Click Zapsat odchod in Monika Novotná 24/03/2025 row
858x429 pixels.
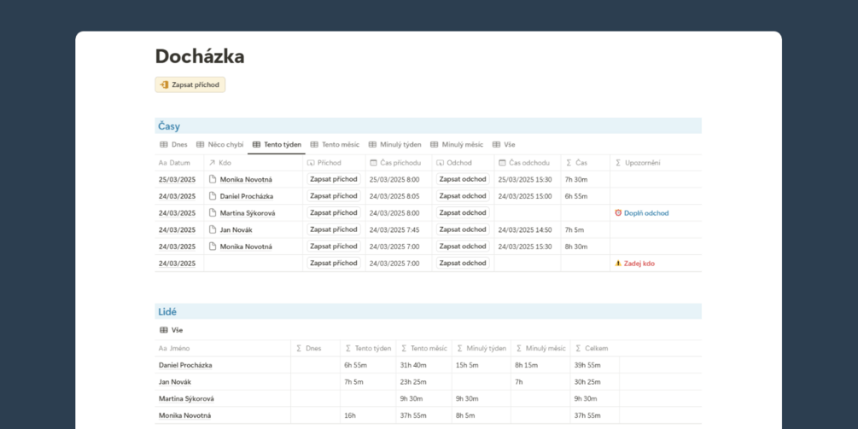(463, 246)
